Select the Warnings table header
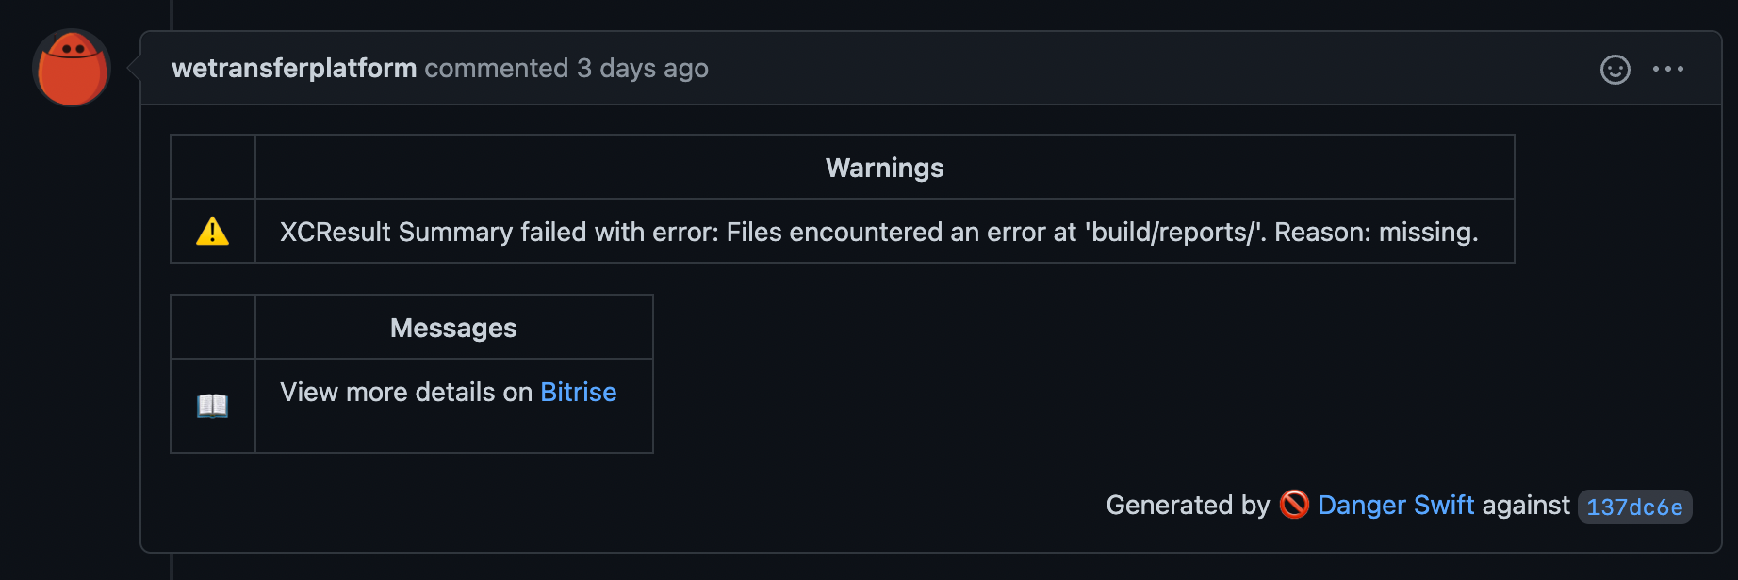This screenshot has height=580, width=1738. point(883,168)
